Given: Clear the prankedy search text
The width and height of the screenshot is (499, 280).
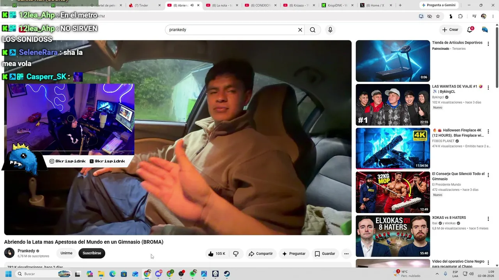Looking at the screenshot, I should point(300,30).
